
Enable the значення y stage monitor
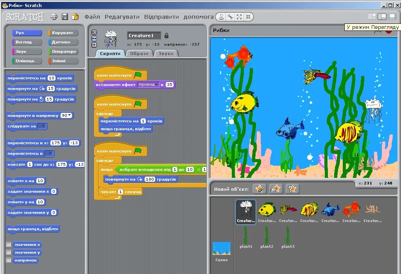tap(9, 252)
